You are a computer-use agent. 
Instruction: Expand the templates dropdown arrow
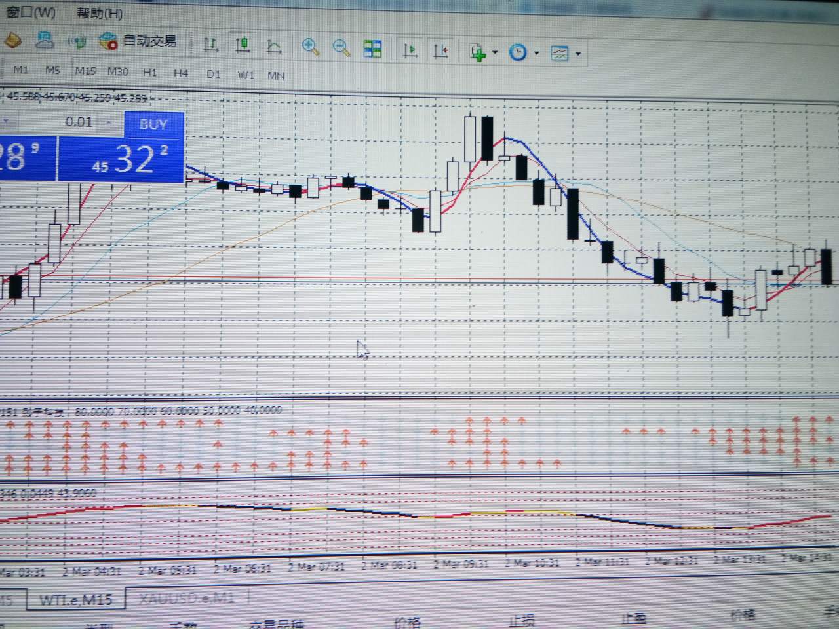pyautogui.click(x=577, y=54)
